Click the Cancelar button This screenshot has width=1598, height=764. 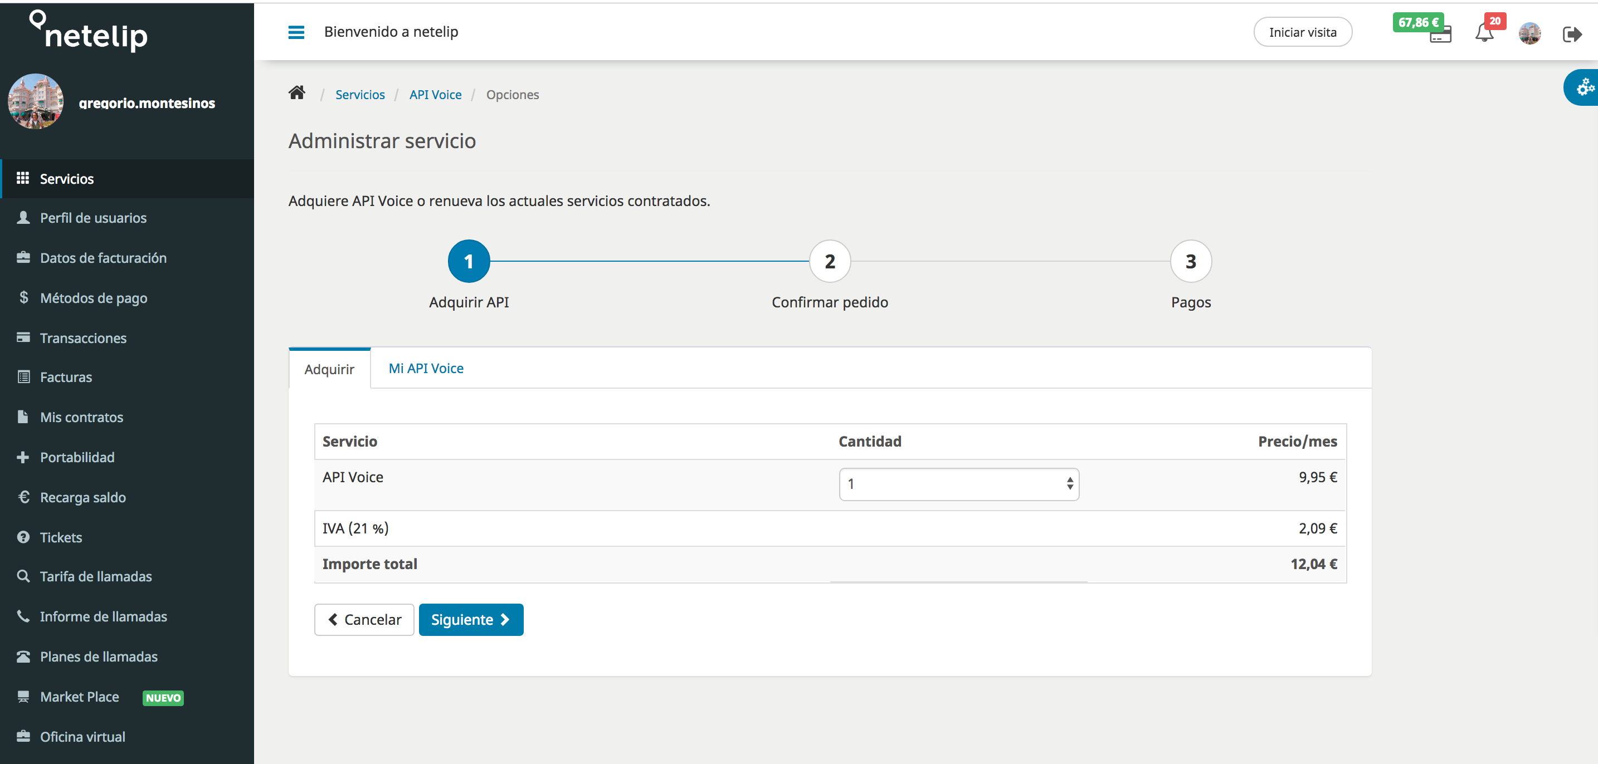(x=364, y=620)
